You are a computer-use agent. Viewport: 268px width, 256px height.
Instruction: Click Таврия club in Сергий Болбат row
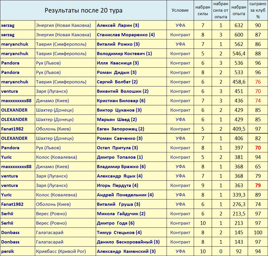61,82
